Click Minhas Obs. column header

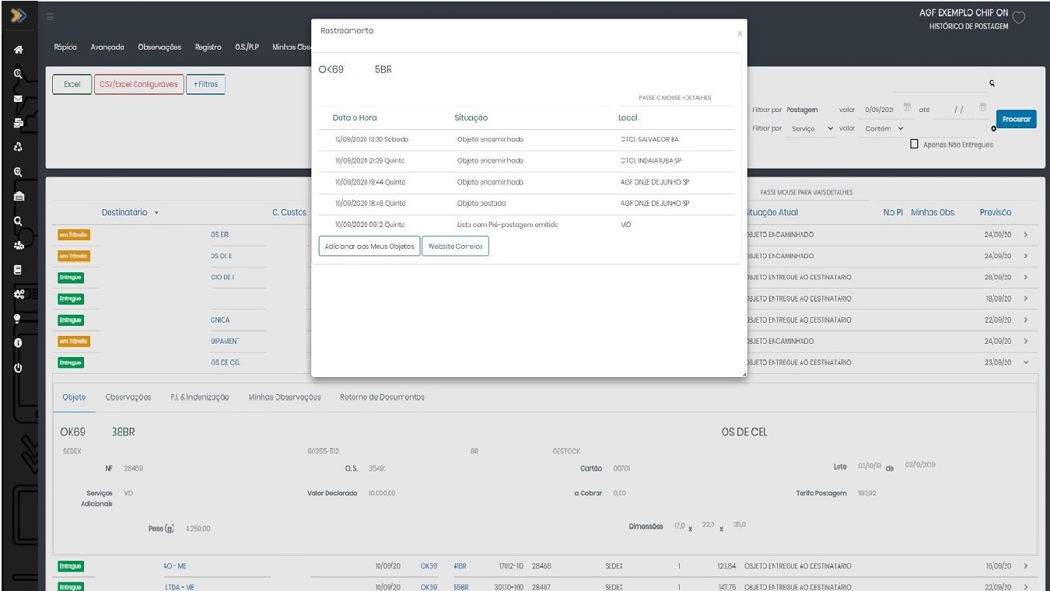(x=933, y=212)
